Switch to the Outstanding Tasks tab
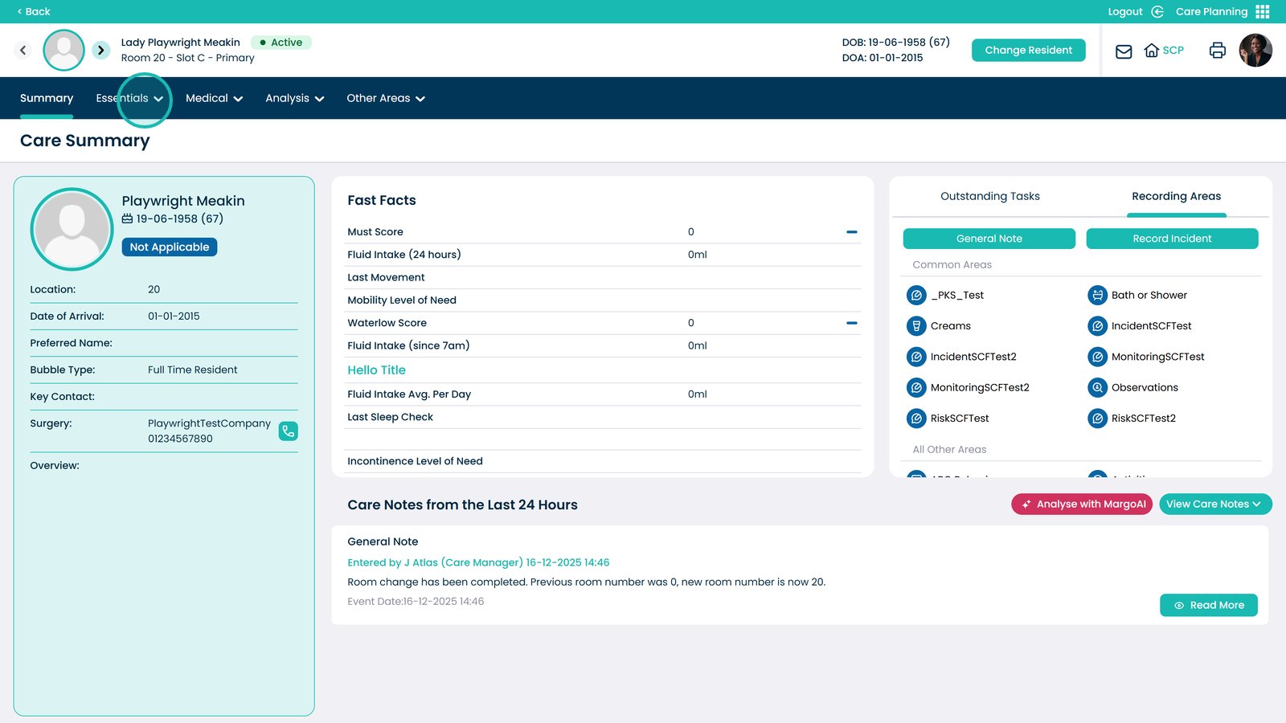 989,196
